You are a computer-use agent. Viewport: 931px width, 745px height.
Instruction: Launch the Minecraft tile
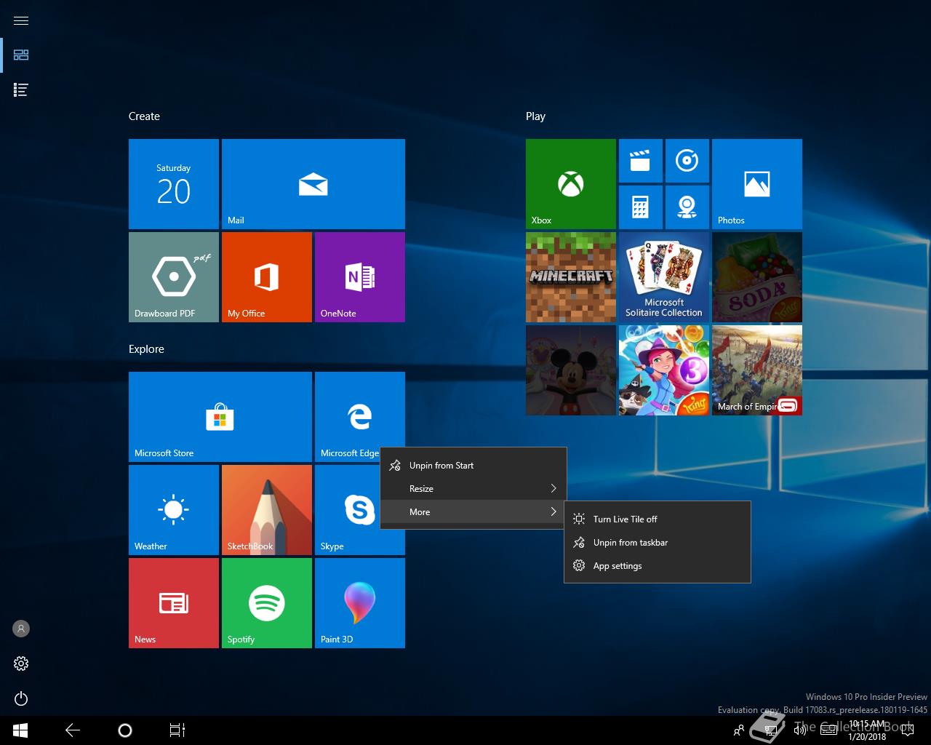point(571,277)
